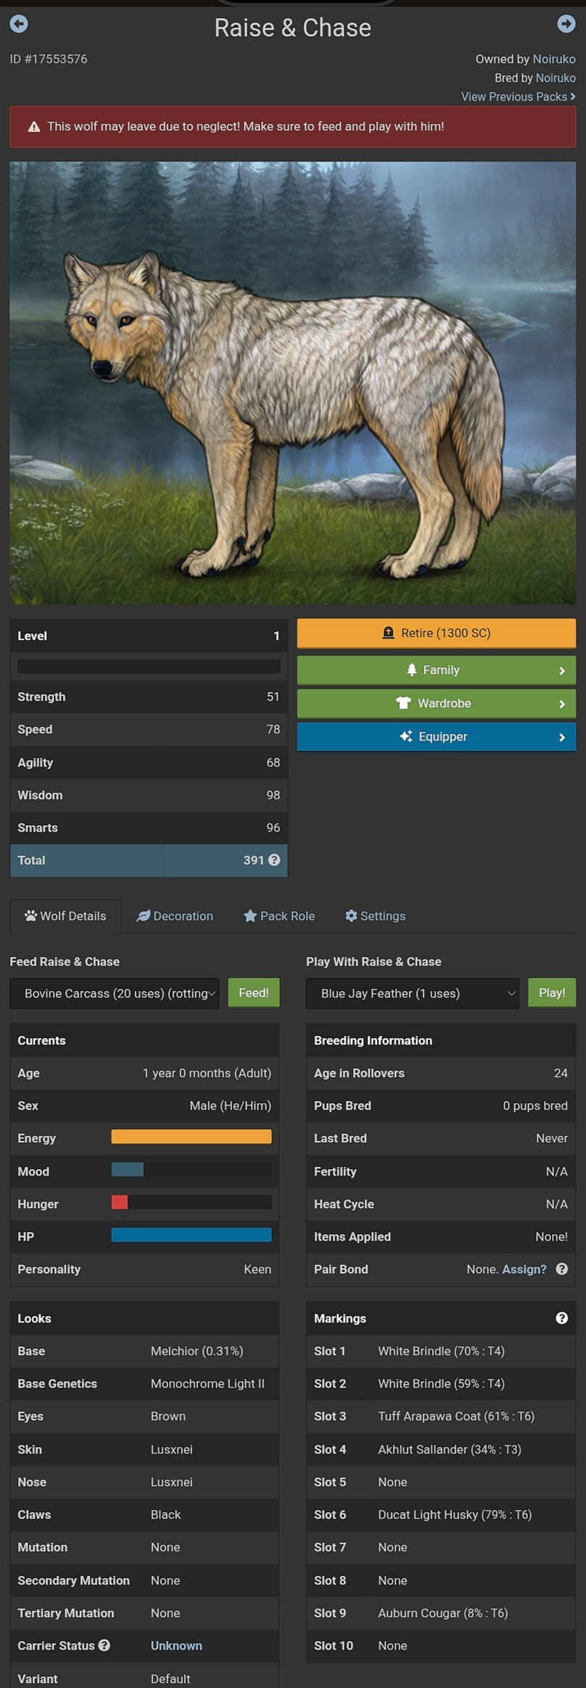
Task: Switch to the Wolf Details tab
Action: [65, 916]
